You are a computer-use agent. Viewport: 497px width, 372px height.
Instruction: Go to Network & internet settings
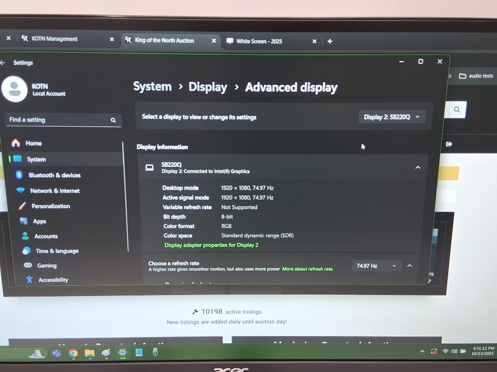point(54,191)
